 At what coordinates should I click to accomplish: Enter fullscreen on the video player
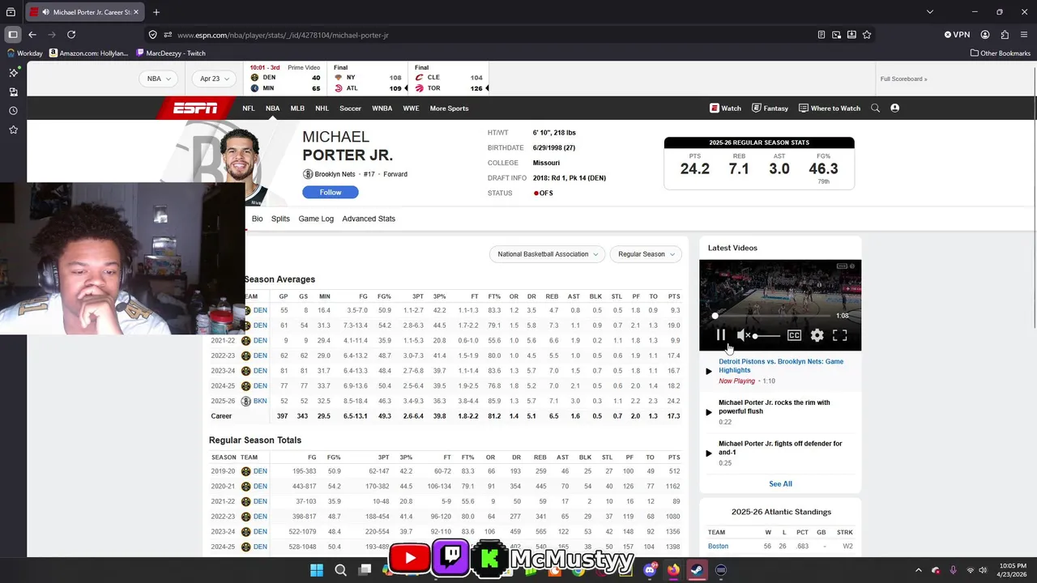(x=839, y=335)
